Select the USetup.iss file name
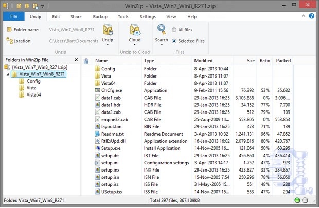This screenshot has height=208, width=319. tap(112, 192)
